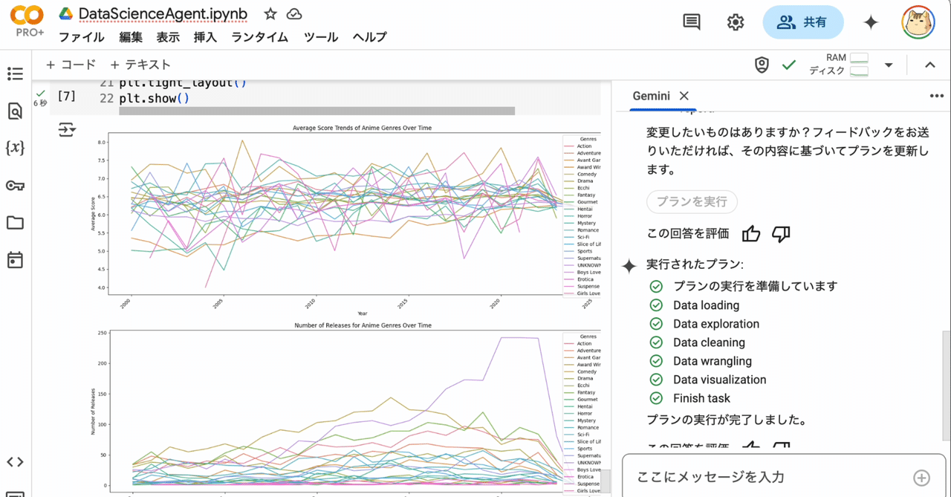The width and height of the screenshot is (951, 497).
Task: Expand the runtime resources dropdown arrow
Action: point(889,65)
